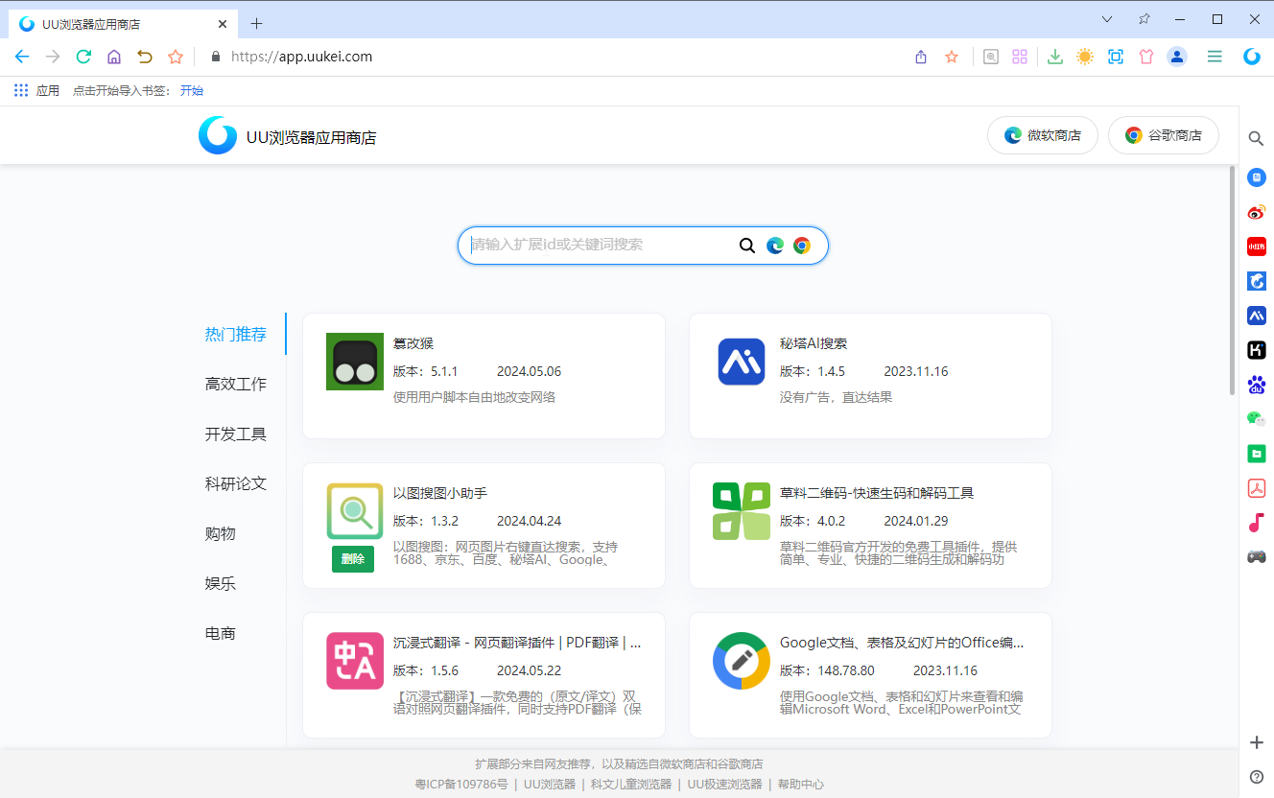Click the PDF tool sidebar icon
This screenshot has width=1274, height=798.
[1256, 488]
